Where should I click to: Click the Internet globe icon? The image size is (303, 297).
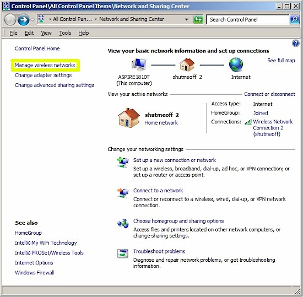point(236,64)
